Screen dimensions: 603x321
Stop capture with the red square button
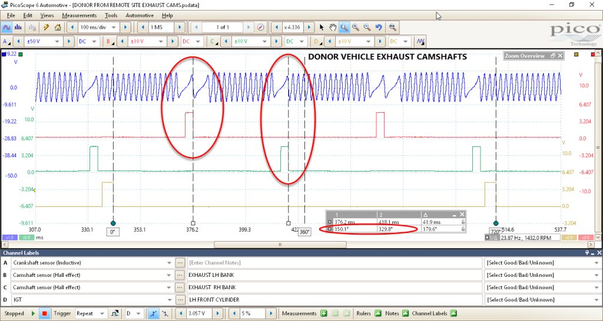click(45, 314)
